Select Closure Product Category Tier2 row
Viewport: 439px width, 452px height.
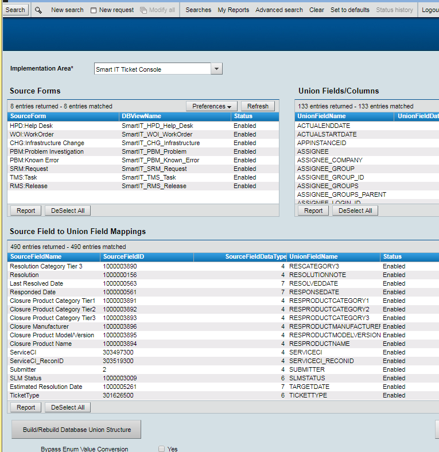(x=223, y=309)
